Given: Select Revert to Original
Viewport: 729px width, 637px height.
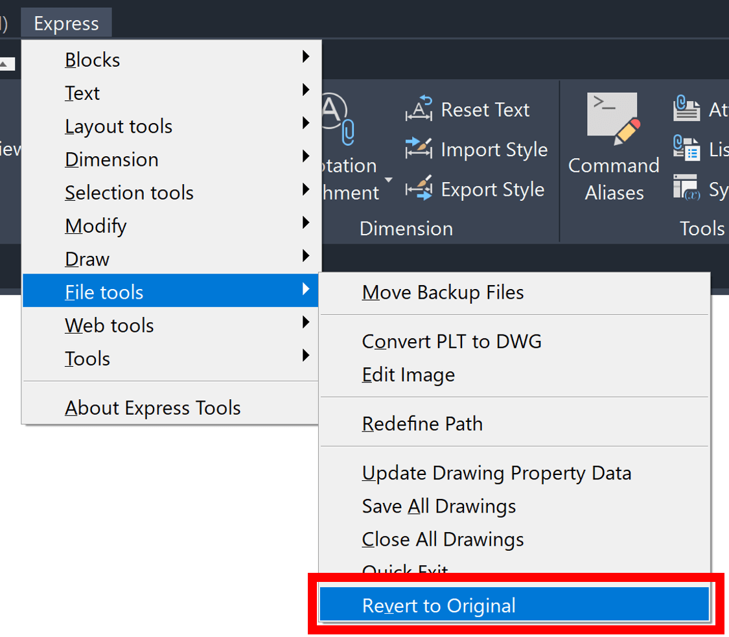Looking at the screenshot, I should pyautogui.click(x=439, y=606).
